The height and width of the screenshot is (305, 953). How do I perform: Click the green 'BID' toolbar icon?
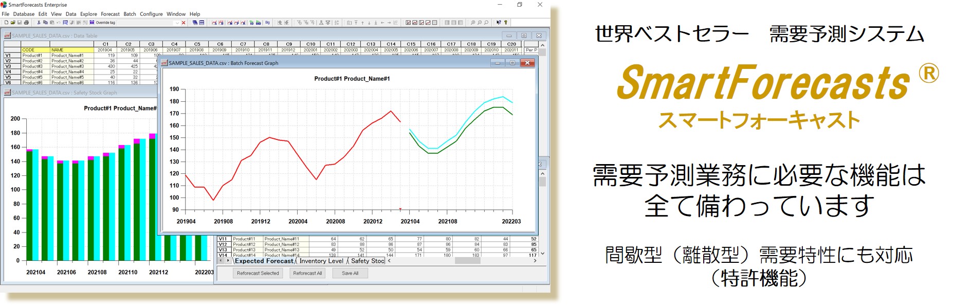click(x=259, y=23)
